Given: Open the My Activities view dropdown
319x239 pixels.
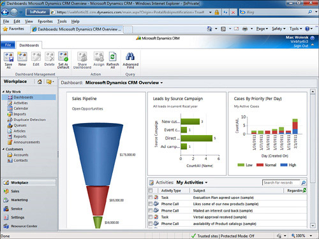Looking at the screenshot, I should [x=206, y=182].
